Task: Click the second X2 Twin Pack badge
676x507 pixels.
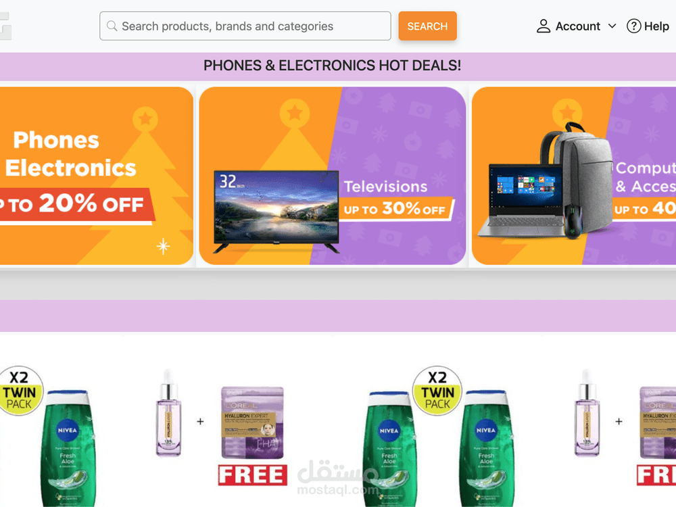Action: click(x=437, y=391)
